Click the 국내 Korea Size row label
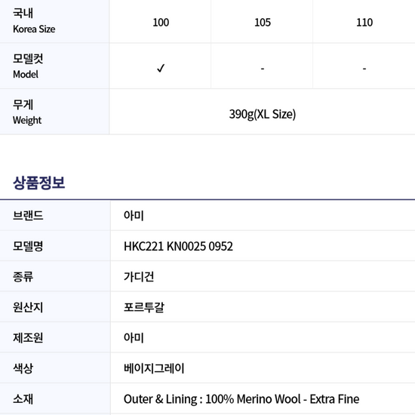Image resolution: width=415 pixels, height=415 pixels. click(x=34, y=21)
